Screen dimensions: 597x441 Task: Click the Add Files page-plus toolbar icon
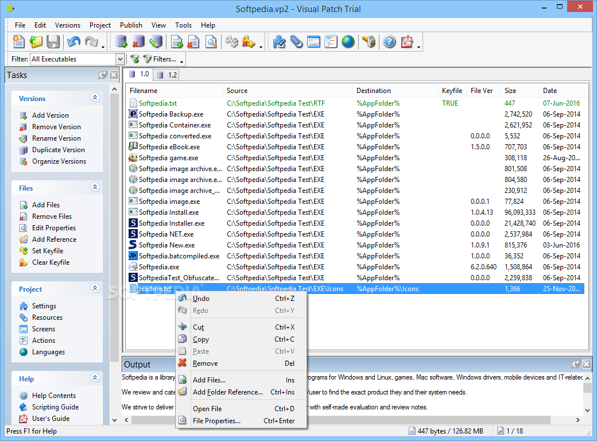pos(177,42)
